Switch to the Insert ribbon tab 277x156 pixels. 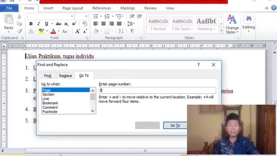[x=48, y=8]
